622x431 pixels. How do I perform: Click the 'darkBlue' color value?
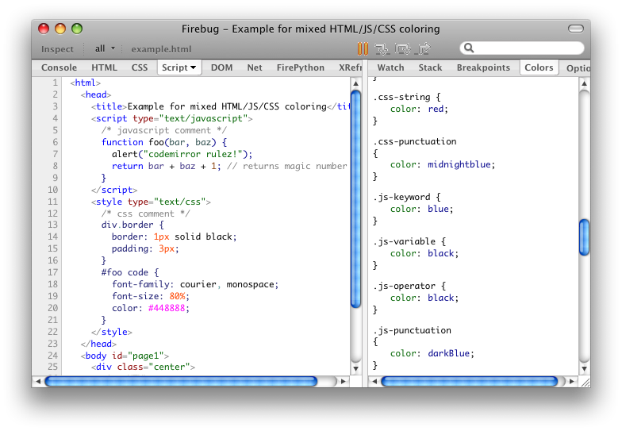click(x=449, y=353)
